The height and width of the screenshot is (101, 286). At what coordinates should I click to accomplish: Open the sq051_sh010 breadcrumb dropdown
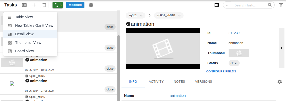tap(169, 15)
